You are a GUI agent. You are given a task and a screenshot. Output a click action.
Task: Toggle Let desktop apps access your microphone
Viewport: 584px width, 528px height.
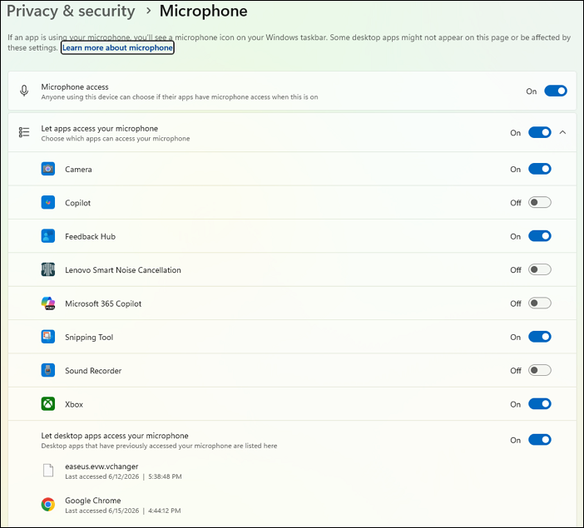[x=540, y=440]
